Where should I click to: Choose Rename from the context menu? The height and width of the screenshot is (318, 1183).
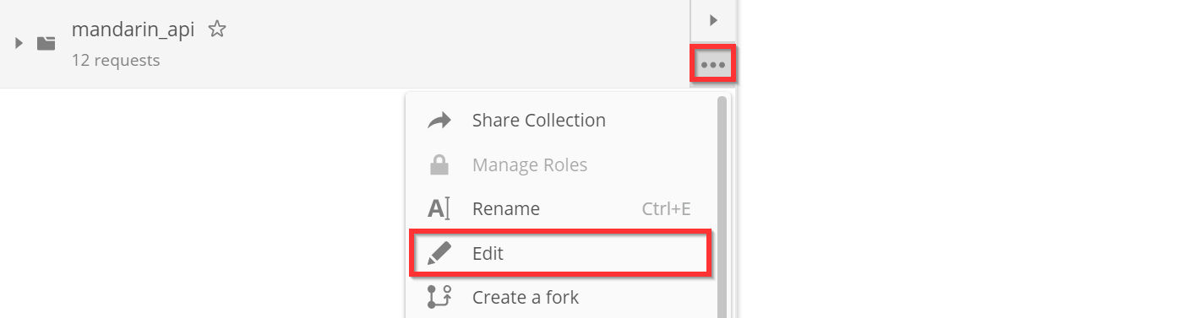506,208
